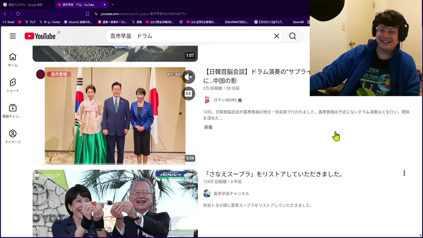Unmute the preview of the 高市首相 video
This screenshot has width=423, height=238.
point(188,77)
